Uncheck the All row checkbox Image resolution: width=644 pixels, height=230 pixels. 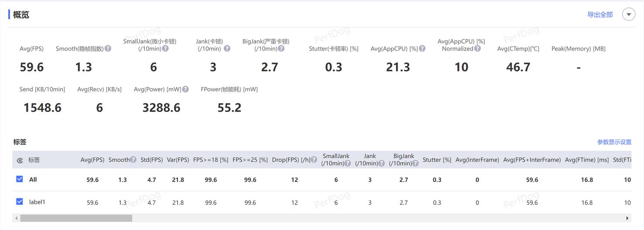click(20, 179)
